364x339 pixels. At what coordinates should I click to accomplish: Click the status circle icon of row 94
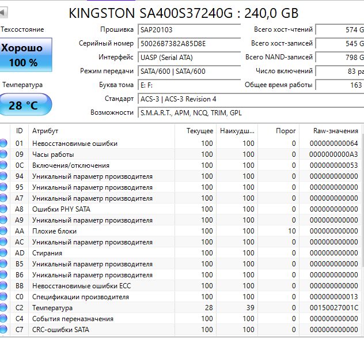[x=3, y=176]
